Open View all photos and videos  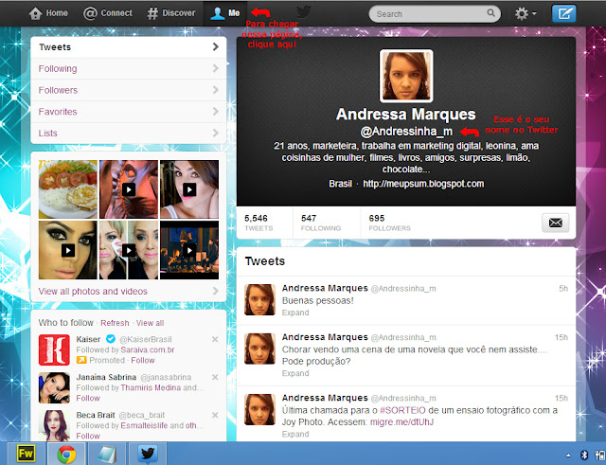click(x=93, y=292)
